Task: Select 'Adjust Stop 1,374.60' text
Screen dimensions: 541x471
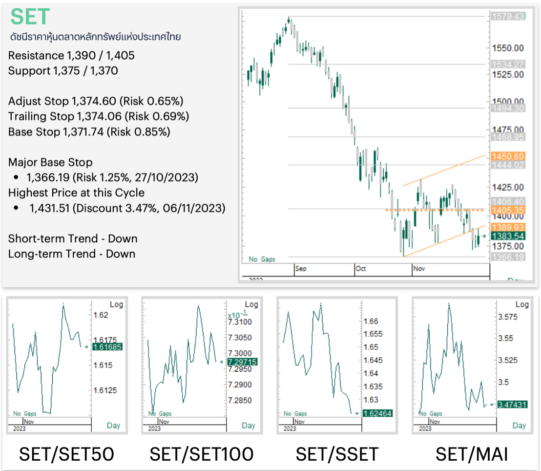Action: (62, 101)
